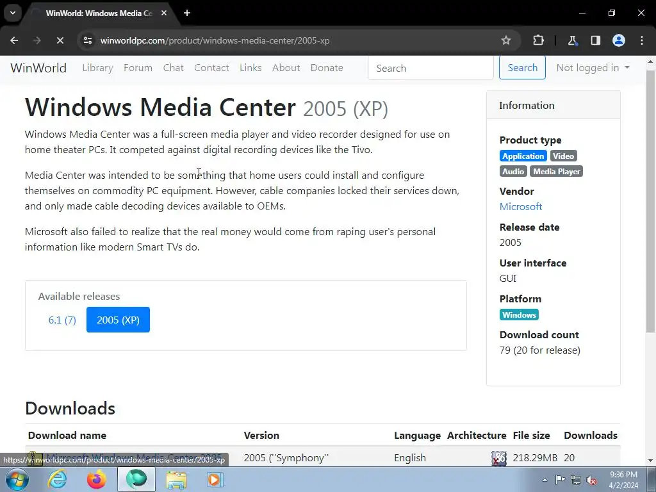Close the WinWorld tab

[x=164, y=13]
